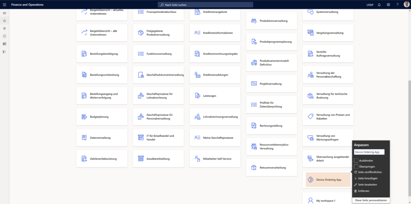Open Modules list icon in sidebar
The width and height of the screenshot is (411, 204).
(x=4, y=52)
